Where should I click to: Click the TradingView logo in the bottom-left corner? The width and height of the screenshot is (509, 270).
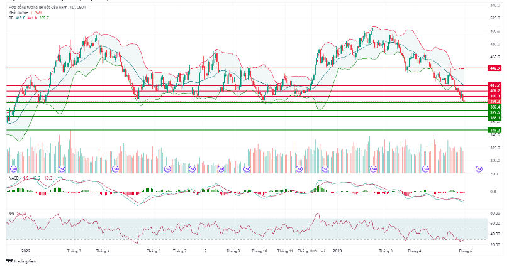point(19,262)
